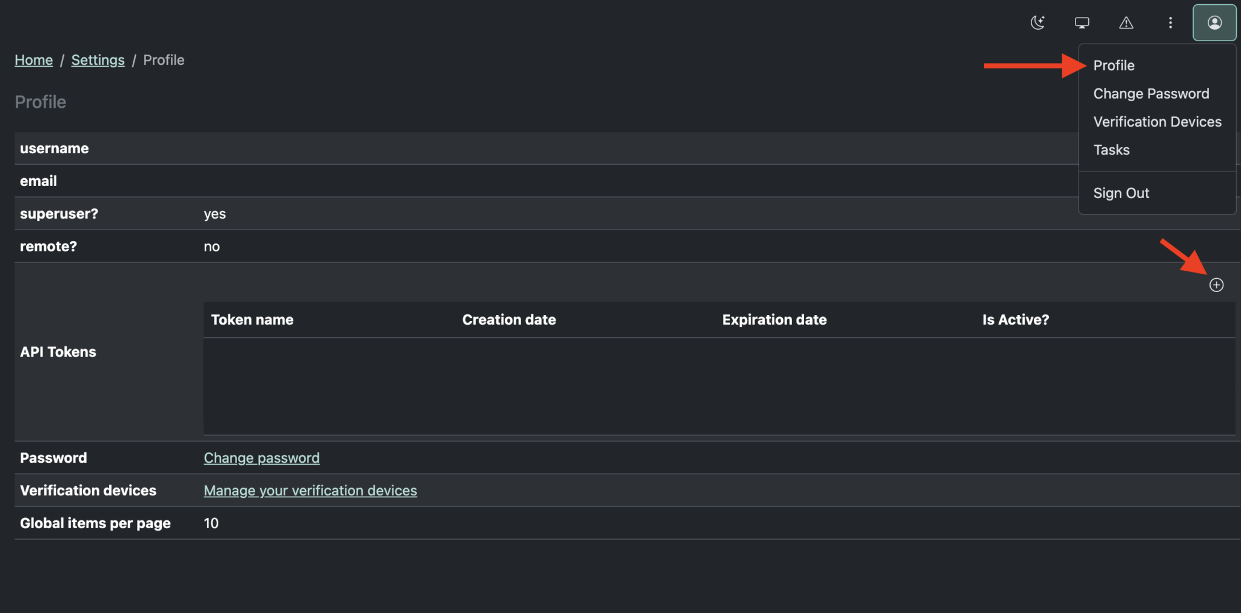Select Tasks in the account dropdown
This screenshot has width=1241, height=613.
coord(1111,150)
